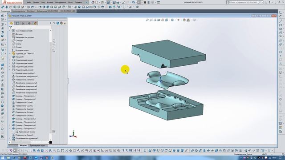
Task: Select the Поверхность-Отсечь1 feature
Action: 24,112
